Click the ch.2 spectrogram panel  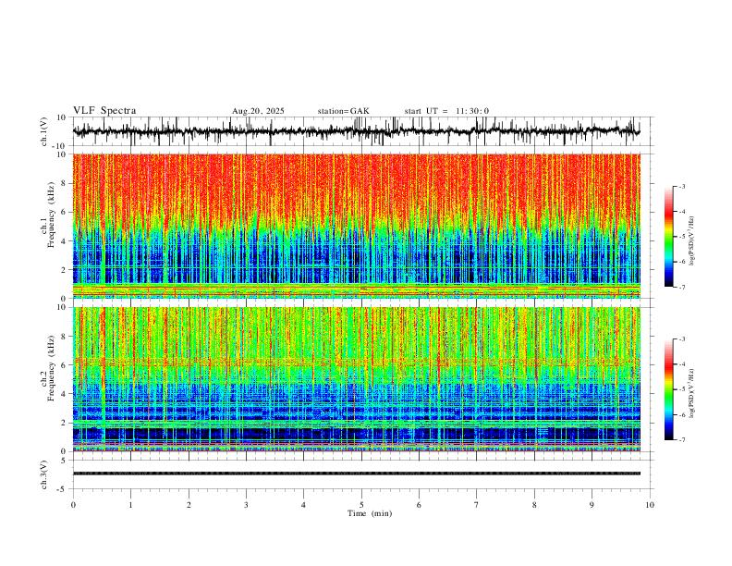356,379
